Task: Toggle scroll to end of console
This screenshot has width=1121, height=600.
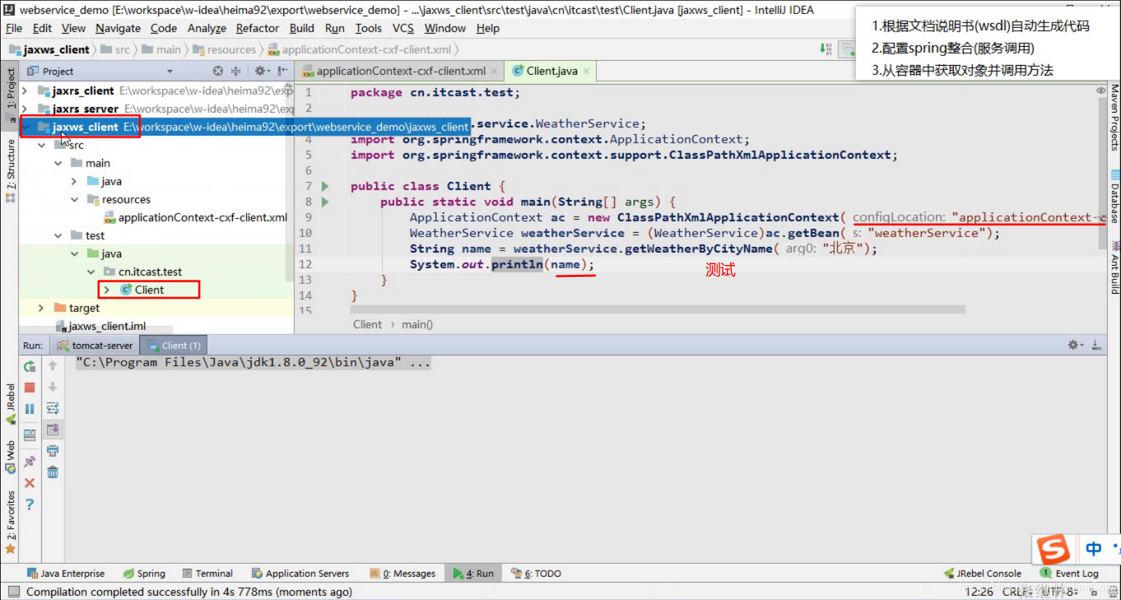Action: coord(52,429)
